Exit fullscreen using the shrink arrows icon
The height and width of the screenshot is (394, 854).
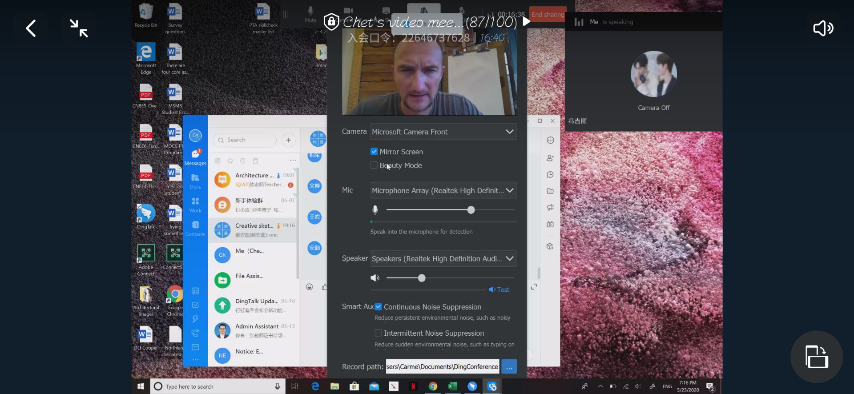click(x=79, y=28)
